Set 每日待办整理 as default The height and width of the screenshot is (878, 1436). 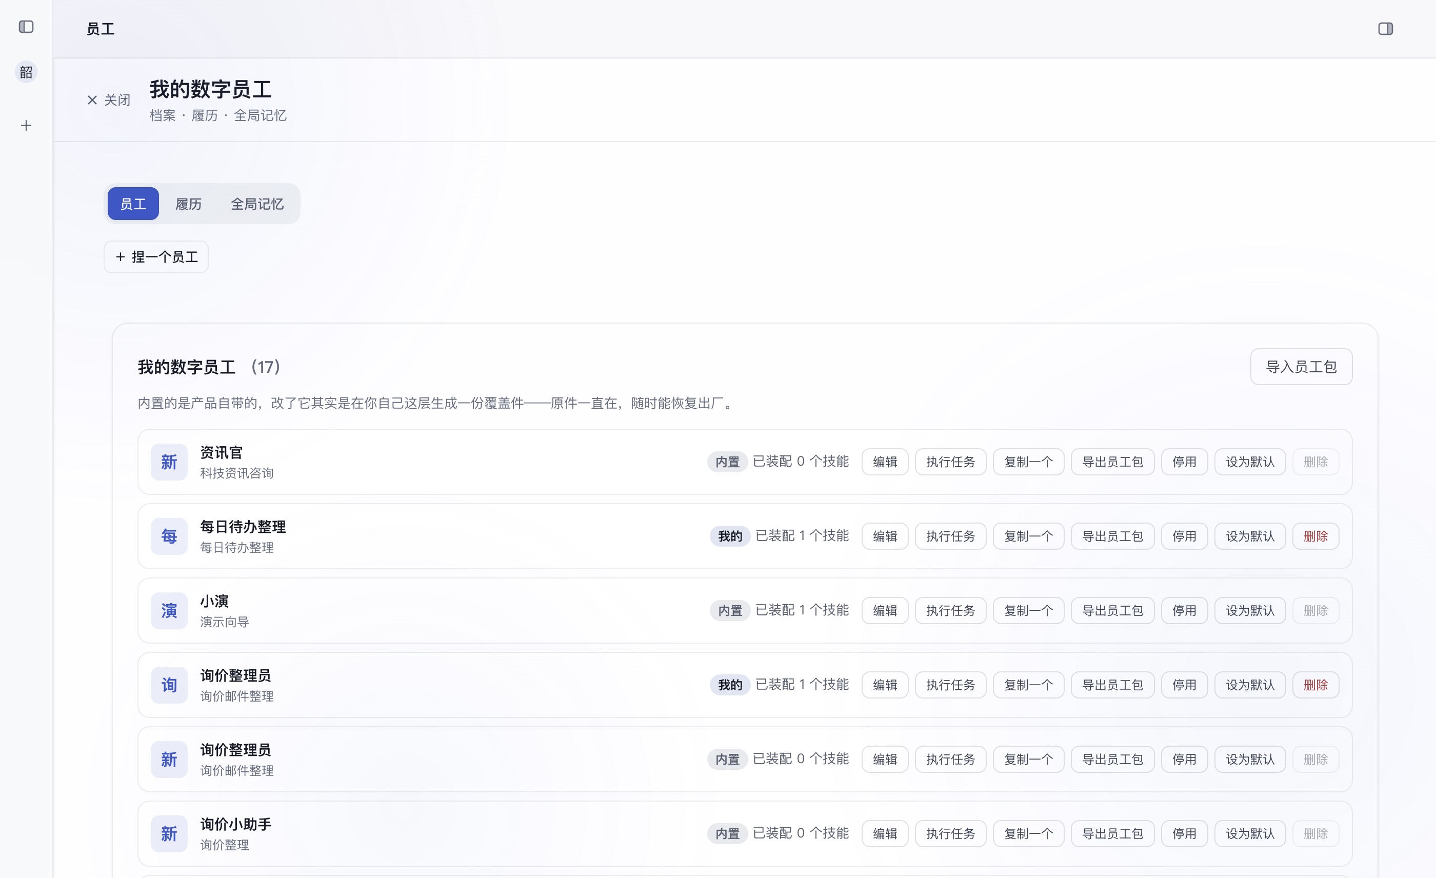(x=1250, y=536)
